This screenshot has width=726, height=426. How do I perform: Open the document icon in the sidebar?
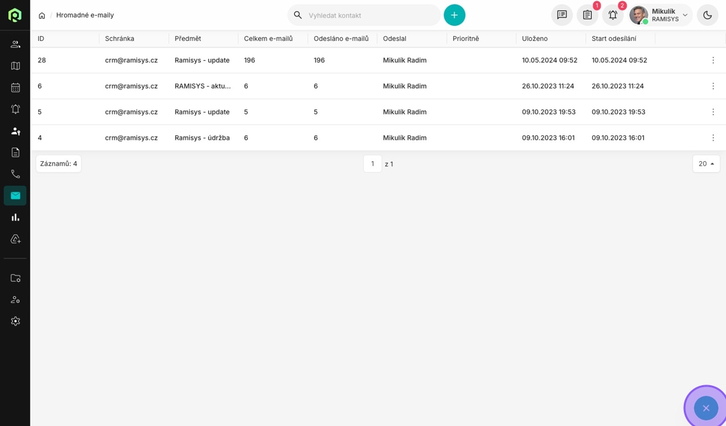click(x=16, y=152)
